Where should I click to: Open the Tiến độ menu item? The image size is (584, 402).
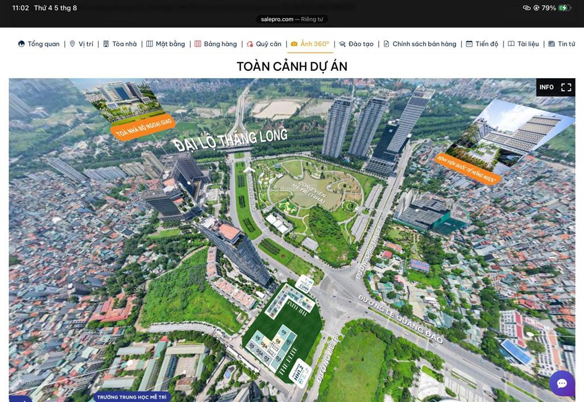click(482, 44)
